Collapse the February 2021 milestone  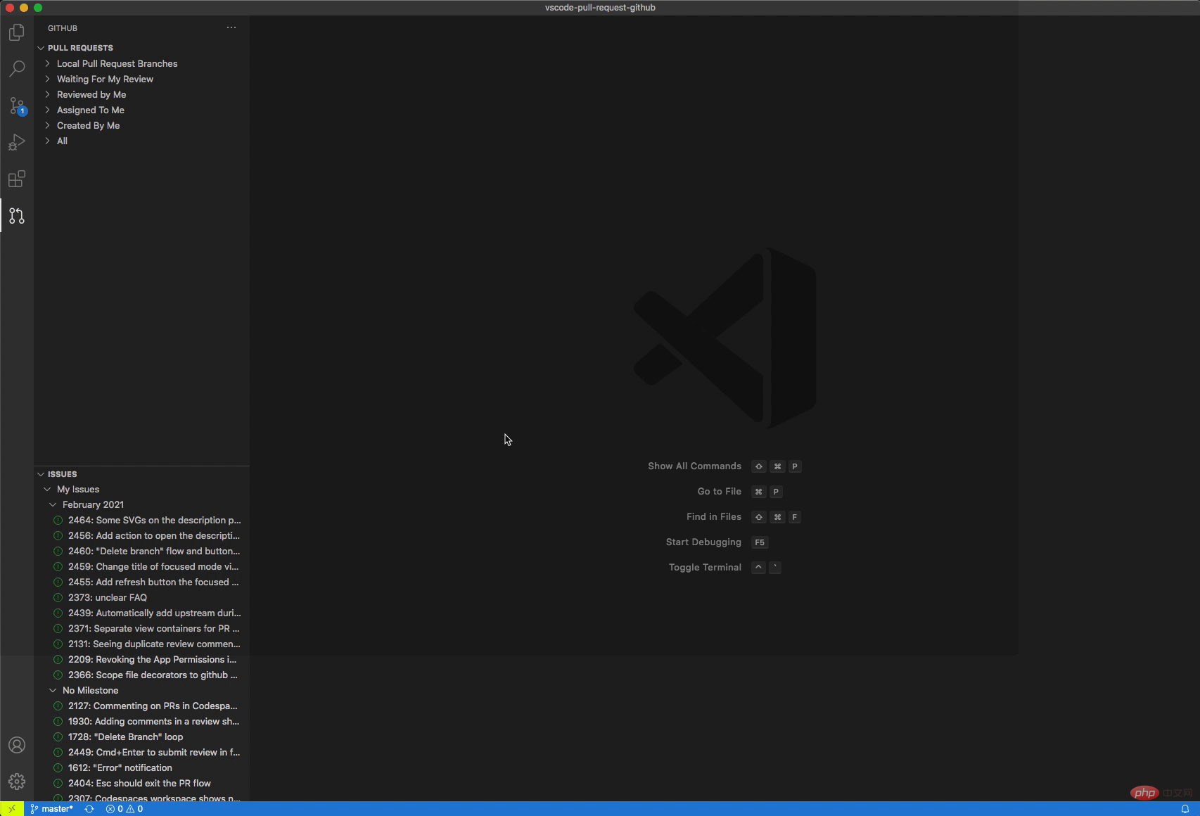tap(93, 505)
